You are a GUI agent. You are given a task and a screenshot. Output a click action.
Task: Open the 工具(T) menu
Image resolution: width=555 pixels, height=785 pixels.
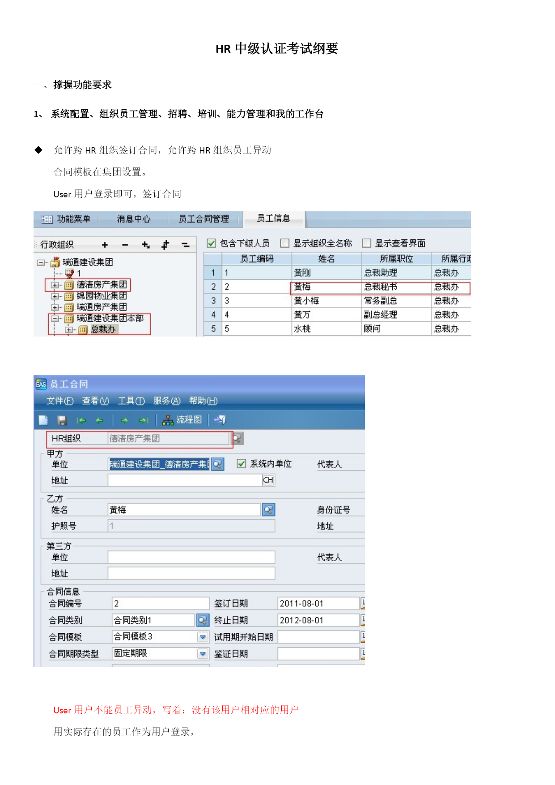pos(131,401)
